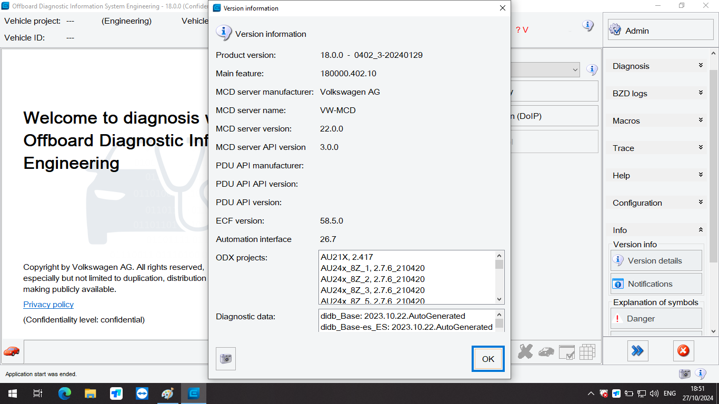Show hidden system tray icons chevron

[x=592, y=393]
